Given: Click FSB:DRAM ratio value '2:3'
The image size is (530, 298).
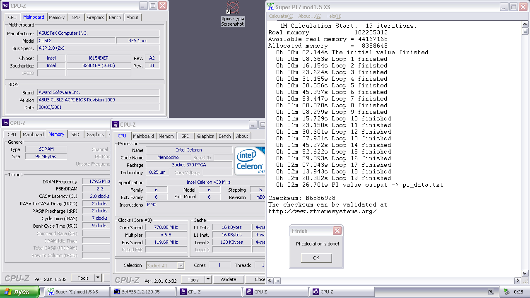Looking at the screenshot, I should (96, 189).
